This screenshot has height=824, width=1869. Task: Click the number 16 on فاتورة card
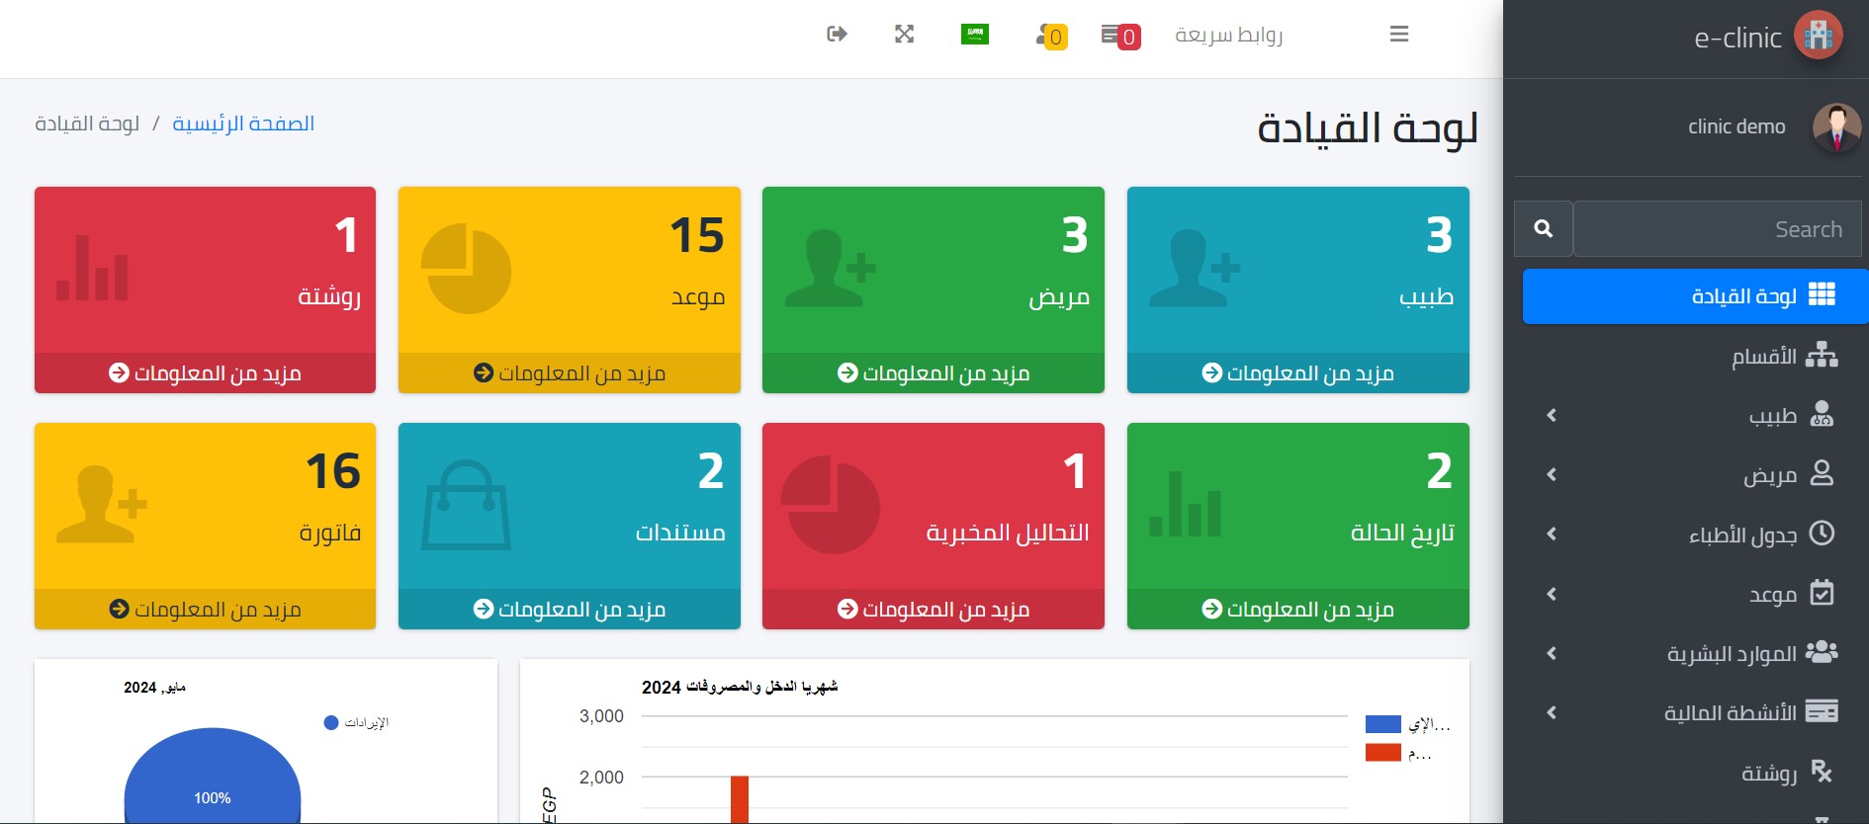[x=332, y=471]
